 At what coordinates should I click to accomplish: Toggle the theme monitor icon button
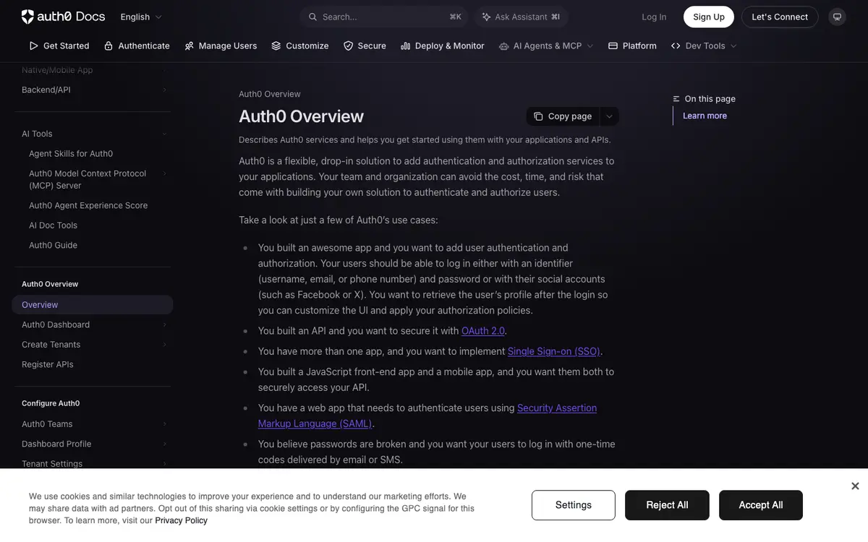837,17
